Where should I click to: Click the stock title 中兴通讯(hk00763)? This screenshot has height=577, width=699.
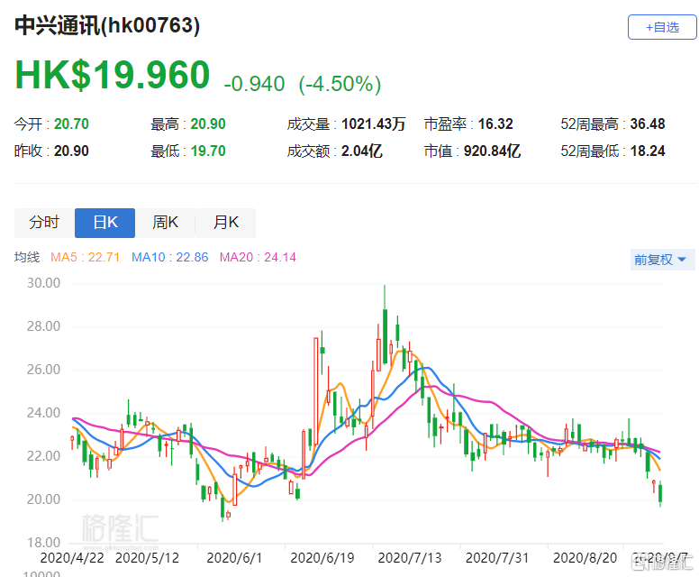tap(107, 25)
